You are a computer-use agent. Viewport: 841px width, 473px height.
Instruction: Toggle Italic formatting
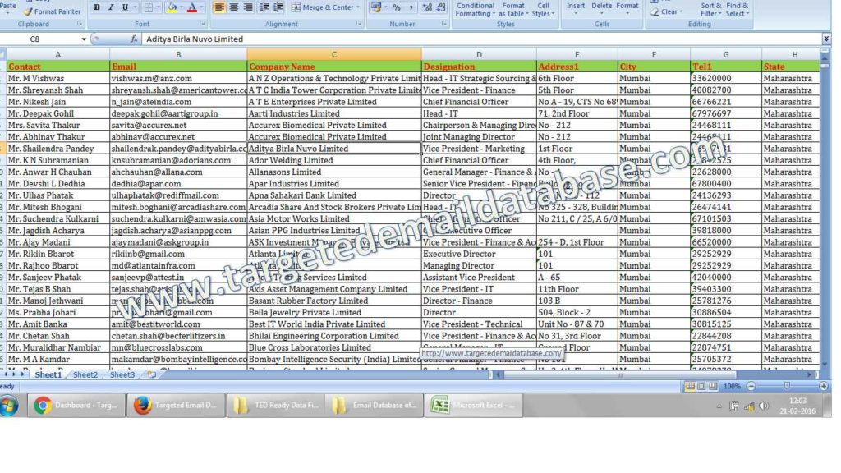pos(111,7)
